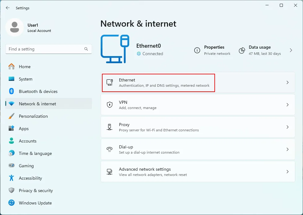Click the Accounts person icon
The width and height of the screenshot is (303, 215).
11,141
